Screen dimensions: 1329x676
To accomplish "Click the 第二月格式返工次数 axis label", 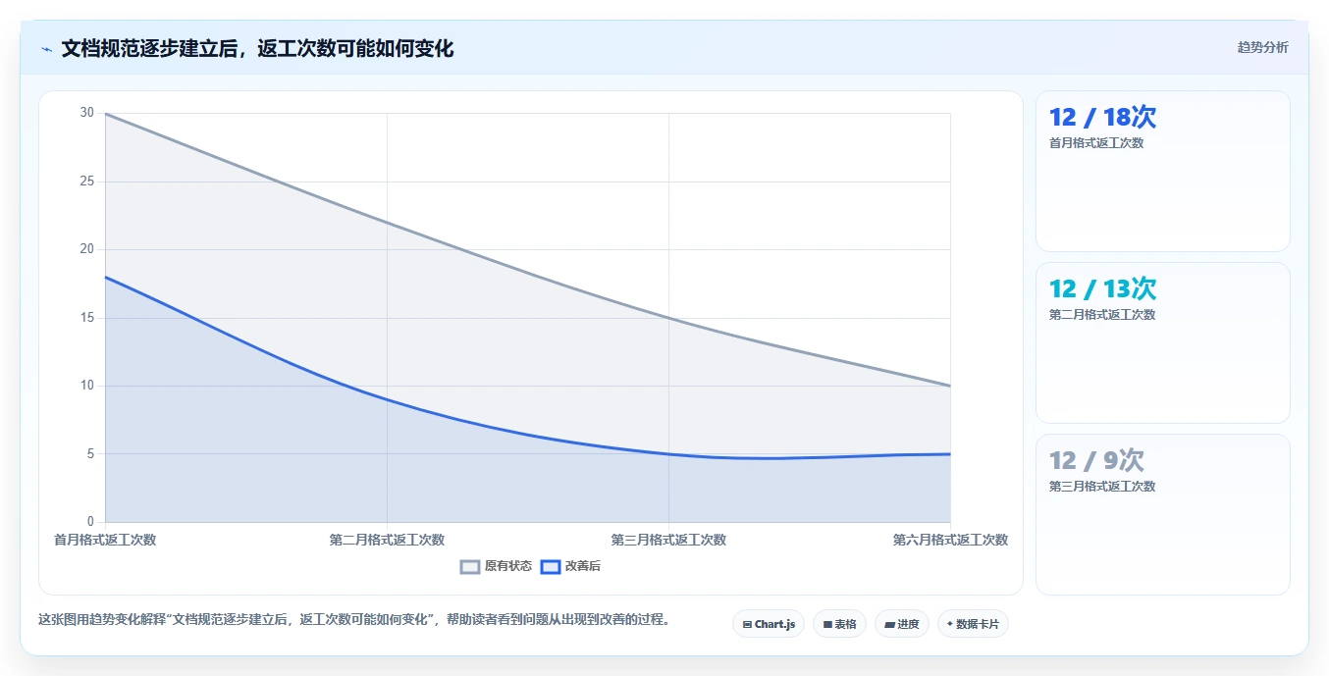I will 387,540.
